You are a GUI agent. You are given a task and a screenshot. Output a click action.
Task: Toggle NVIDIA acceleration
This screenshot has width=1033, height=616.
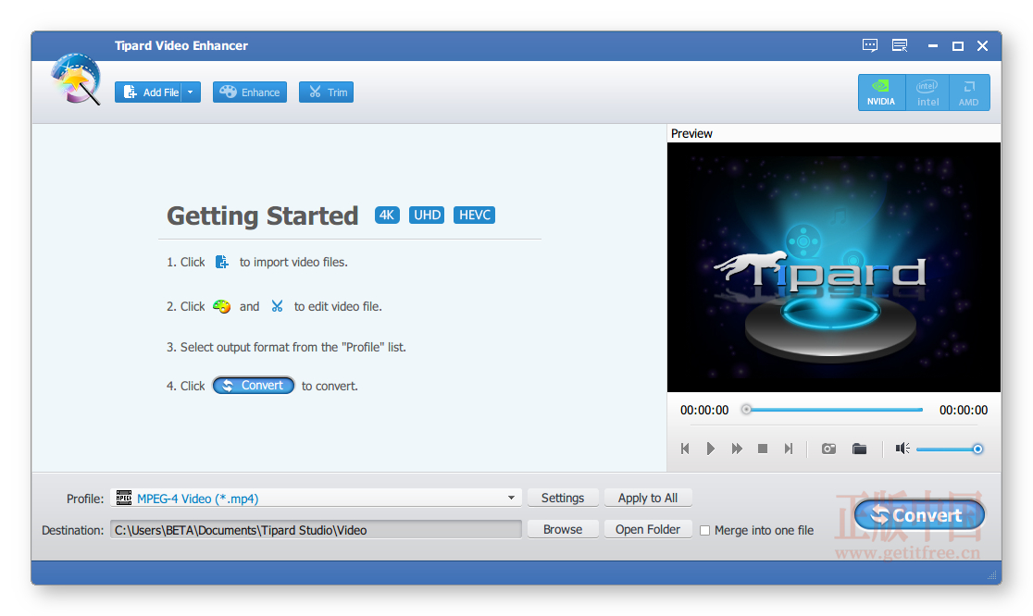881,92
